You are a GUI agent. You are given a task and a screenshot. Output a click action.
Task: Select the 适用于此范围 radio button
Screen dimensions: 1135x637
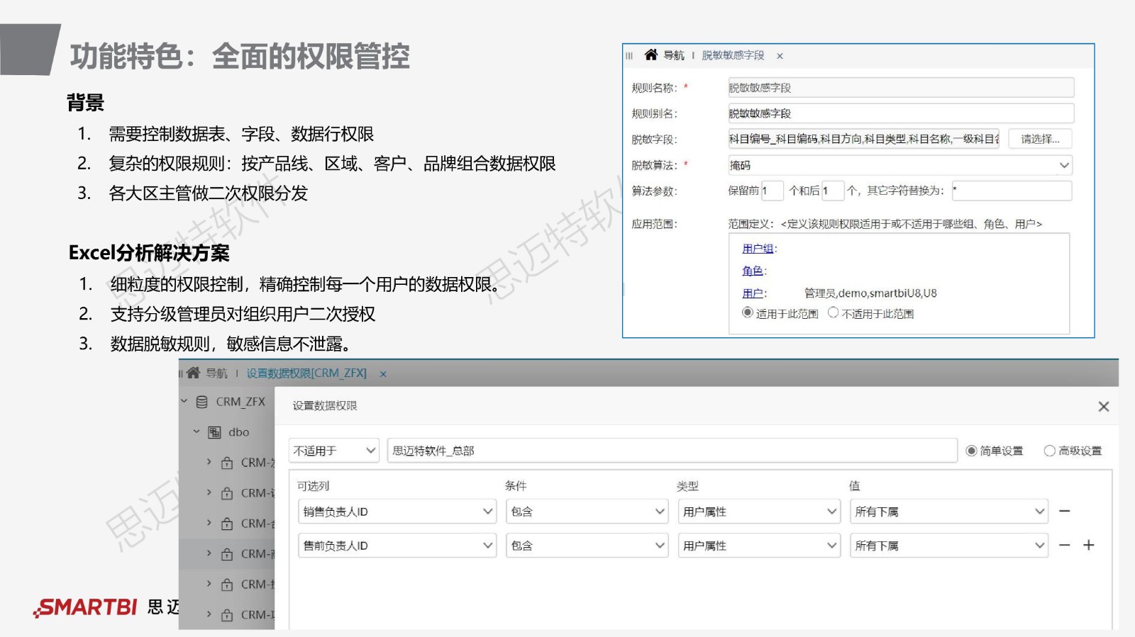click(x=747, y=312)
